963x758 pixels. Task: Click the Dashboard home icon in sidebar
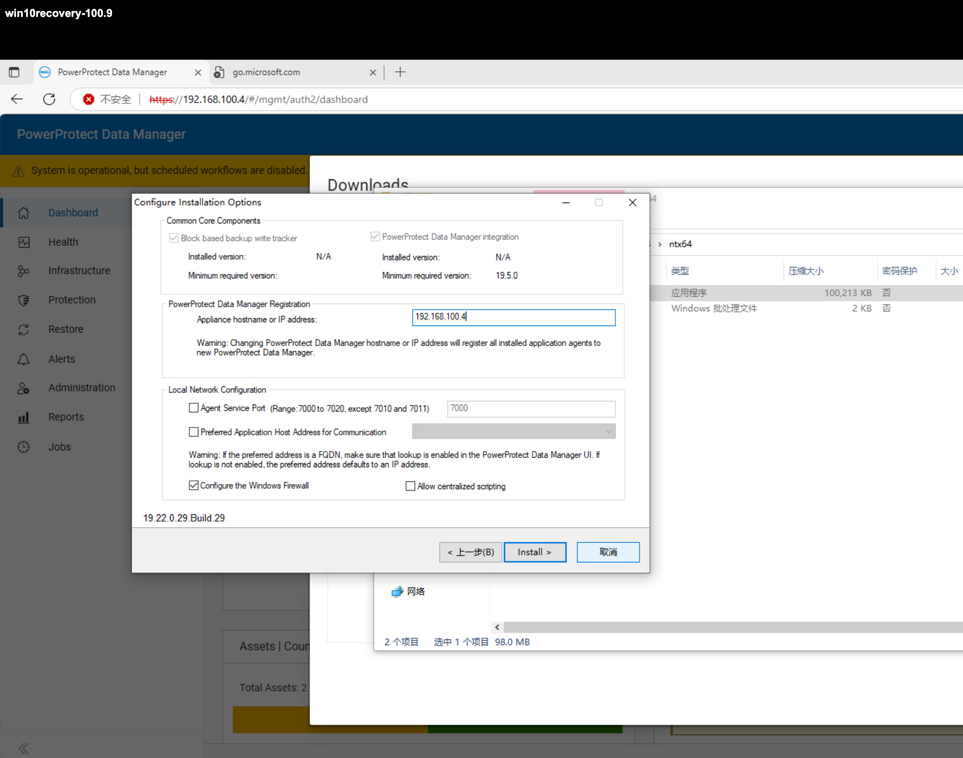tap(23, 213)
